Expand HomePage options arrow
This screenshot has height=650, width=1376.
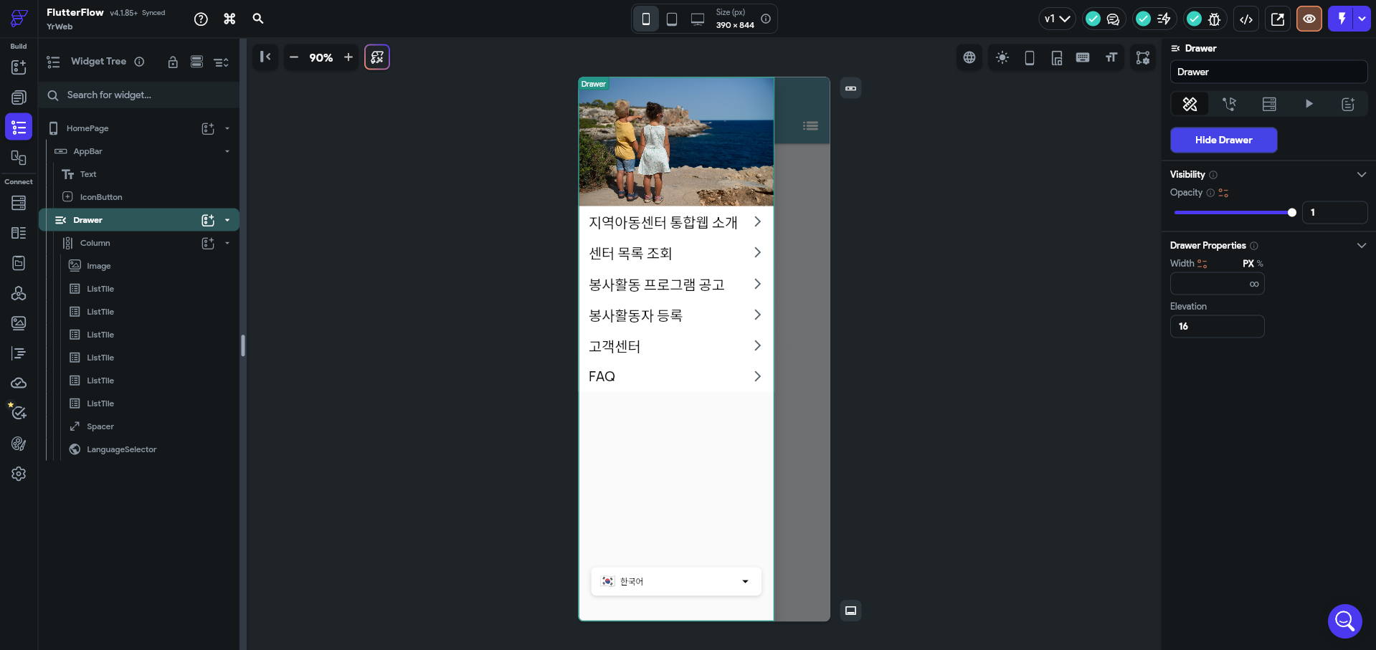227,128
